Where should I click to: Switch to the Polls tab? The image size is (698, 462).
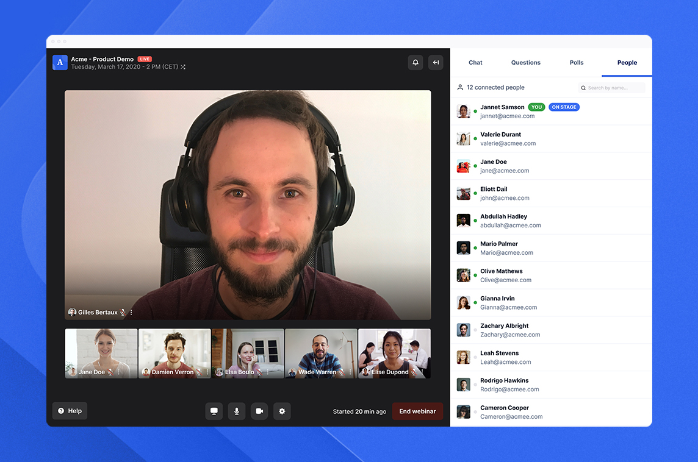click(x=577, y=63)
